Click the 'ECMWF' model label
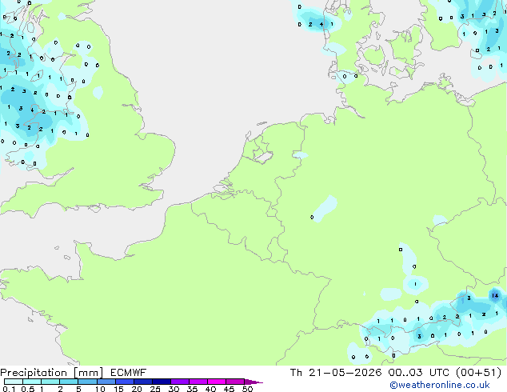The width and height of the screenshot is (507, 392). [128, 373]
